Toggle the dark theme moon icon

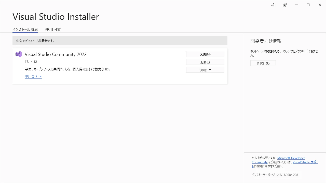[273, 5]
